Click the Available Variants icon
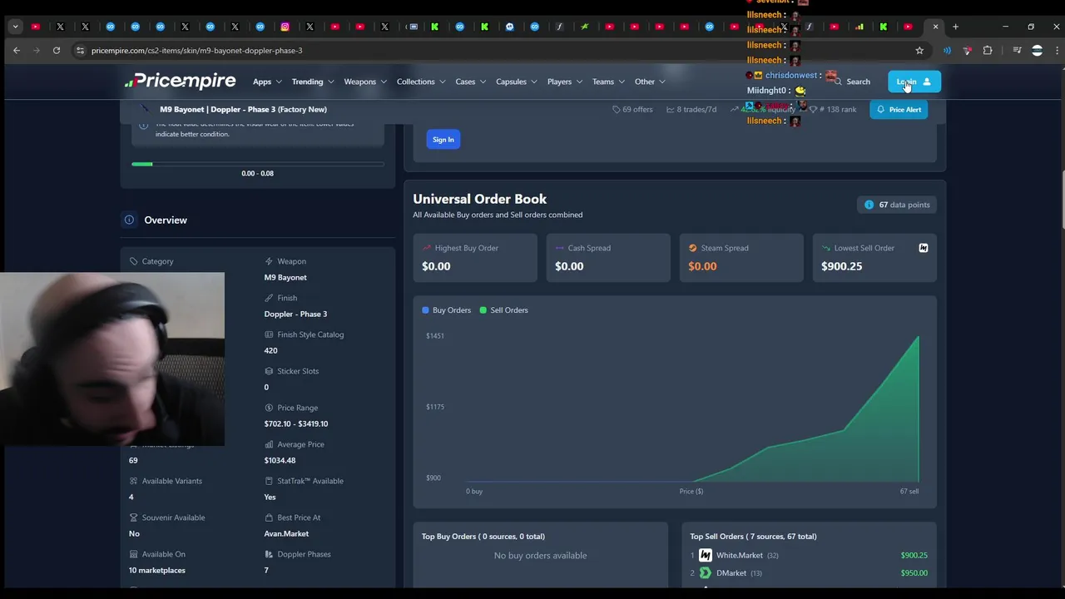1065x599 pixels. click(133, 481)
